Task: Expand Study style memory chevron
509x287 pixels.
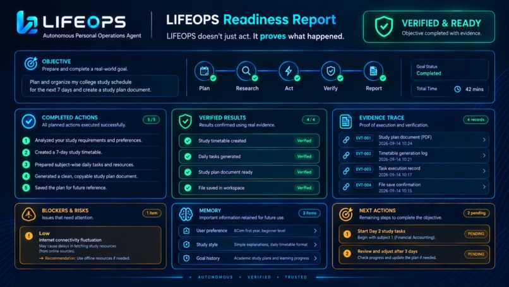Action: (x=315, y=245)
